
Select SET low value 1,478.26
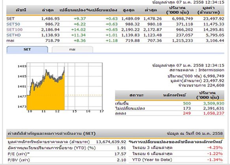[x=153, y=19]
